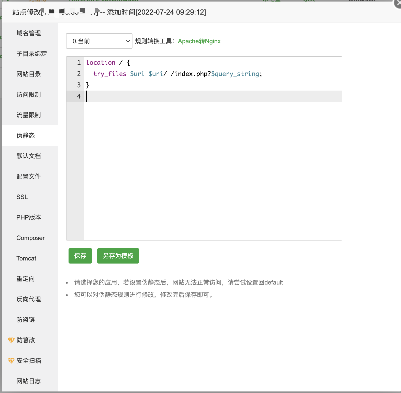Screen dimensions: 401x393
Task: Select the 网站目录 sidebar tab
Action: 29,74
